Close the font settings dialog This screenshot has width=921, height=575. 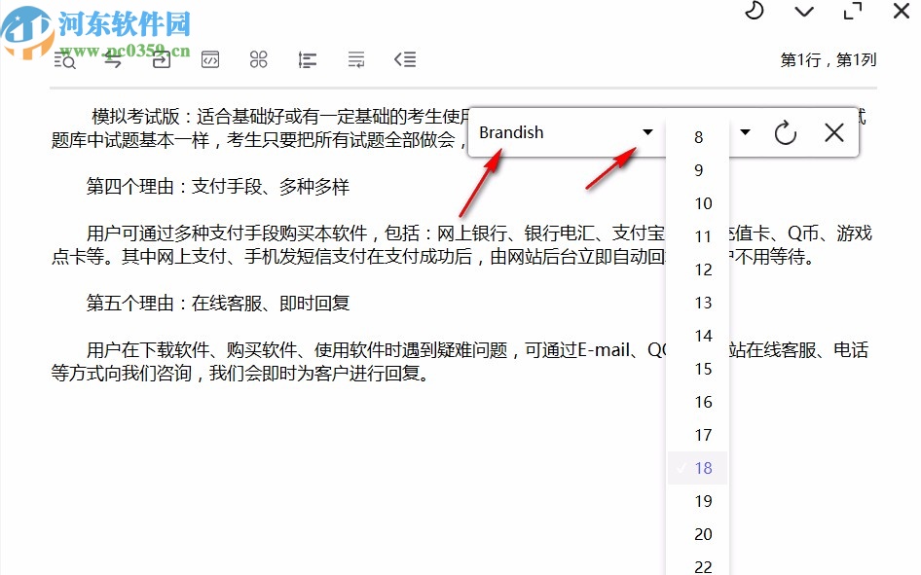point(834,132)
